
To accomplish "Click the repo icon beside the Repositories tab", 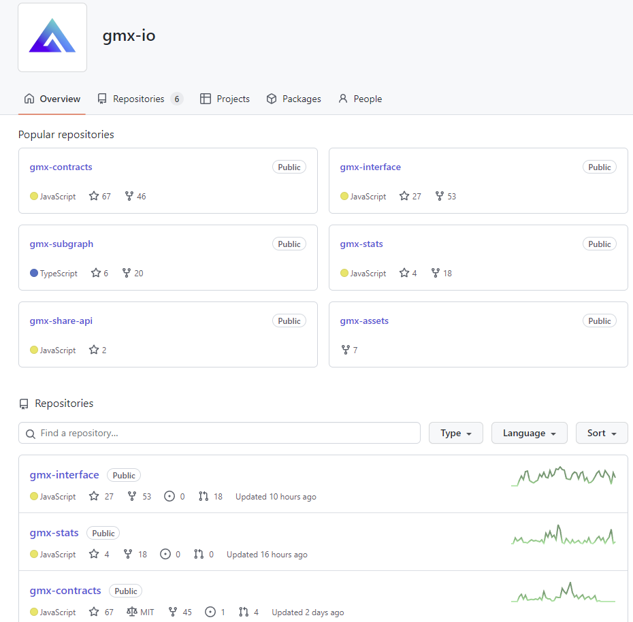I will pos(102,99).
